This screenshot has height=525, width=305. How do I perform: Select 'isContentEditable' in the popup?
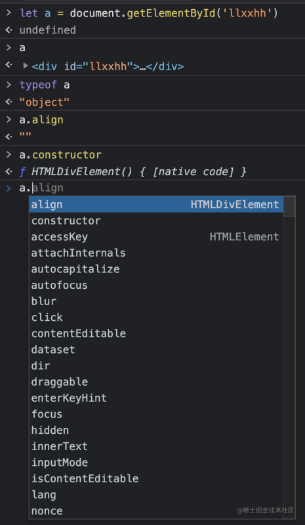(x=156, y=478)
